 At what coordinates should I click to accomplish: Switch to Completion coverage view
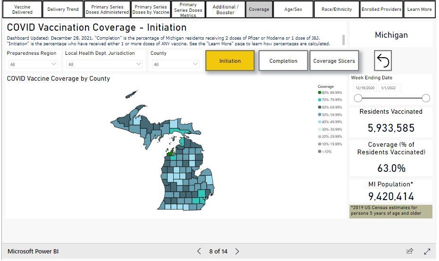coord(283,61)
